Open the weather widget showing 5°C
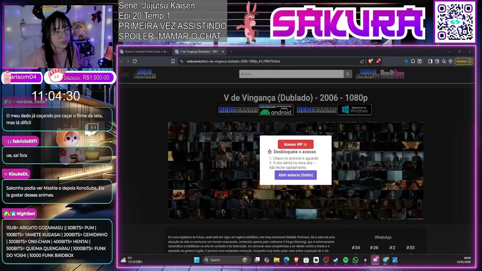 point(132,260)
